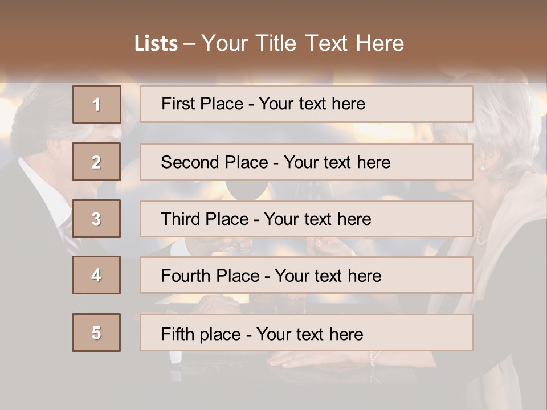
Task: Select the number 4 square
Action: point(96,275)
